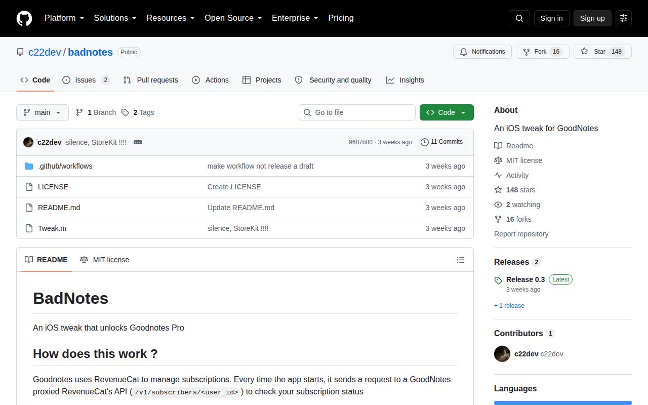View 16 forks sidebar link
Viewport: 648px width, 405px height.
pyautogui.click(x=513, y=219)
